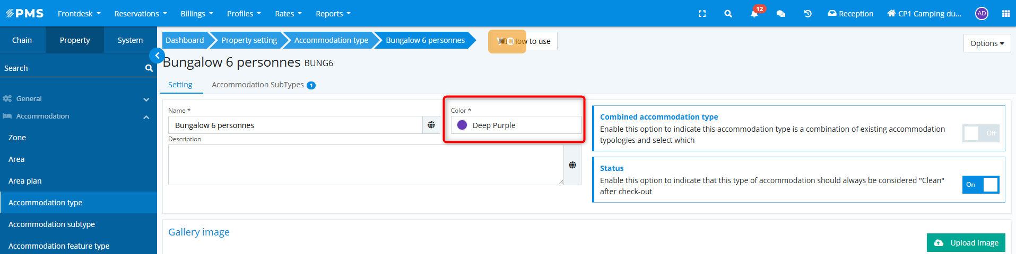Turn off the Status switch
The height and width of the screenshot is (254, 1016).
tap(981, 185)
